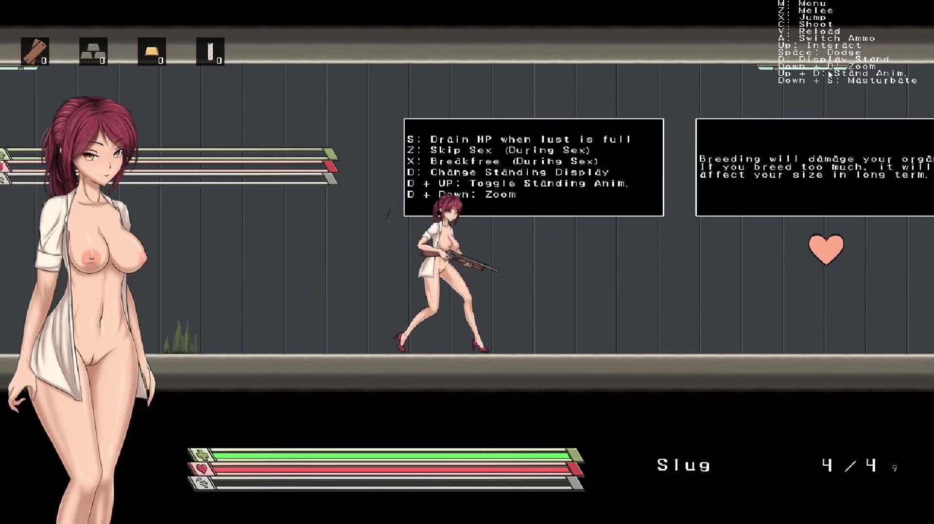
Task: Click the breeding warning message box
Action: pyautogui.click(x=814, y=167)
